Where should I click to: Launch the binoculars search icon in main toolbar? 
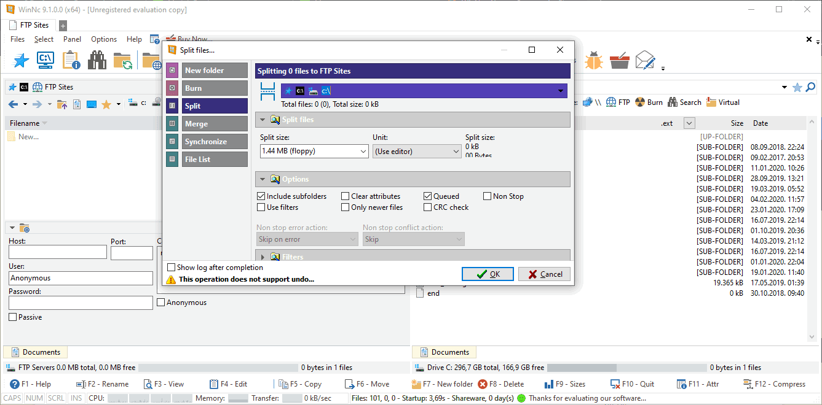pyautogui.click(x=97, y=60)
